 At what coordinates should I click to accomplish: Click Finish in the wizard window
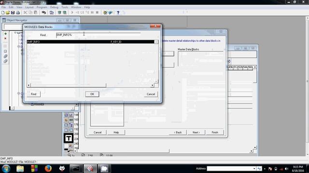215,133
